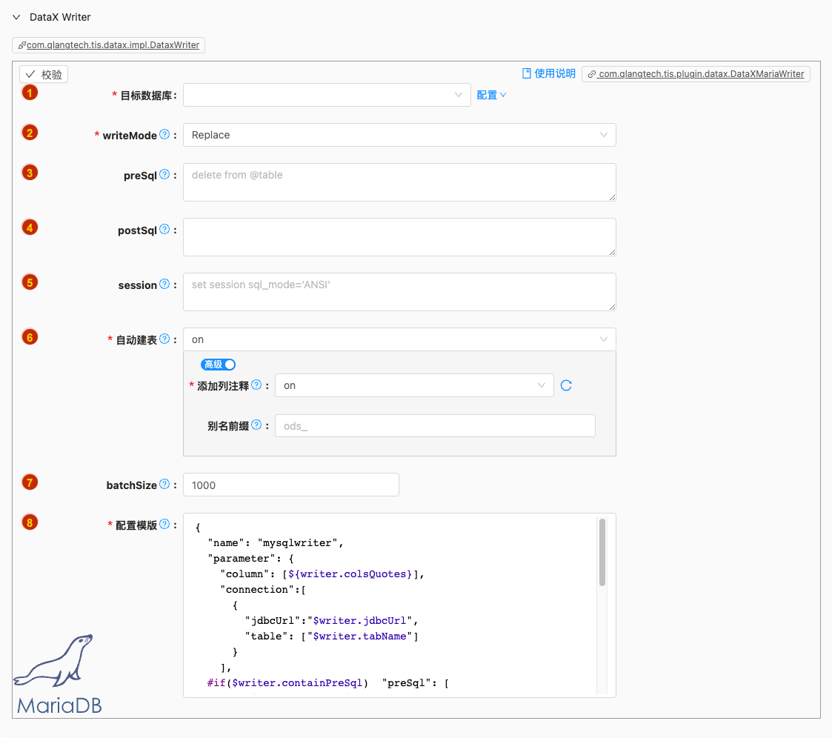This screenshot has height=738, width=832.
Task: Click the help icon next to batchSize
Action: 164,485
